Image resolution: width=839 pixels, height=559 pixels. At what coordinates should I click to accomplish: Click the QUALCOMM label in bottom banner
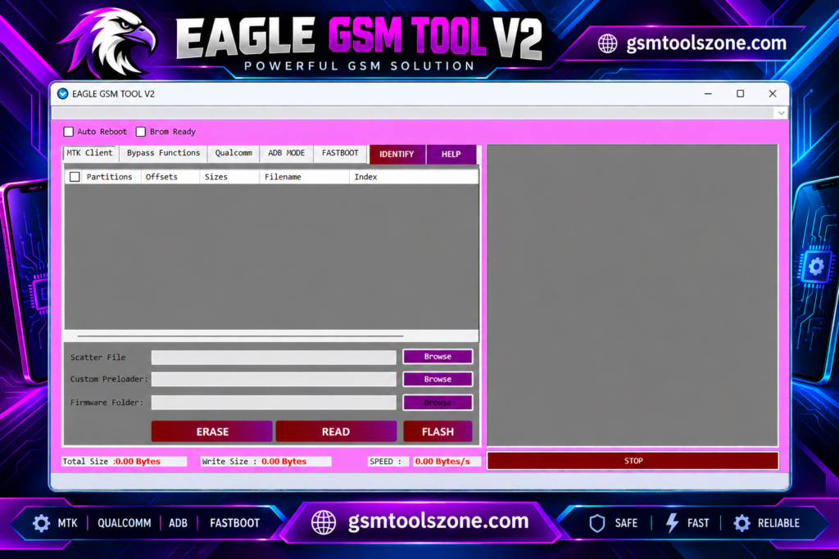[x=125, y=523]
